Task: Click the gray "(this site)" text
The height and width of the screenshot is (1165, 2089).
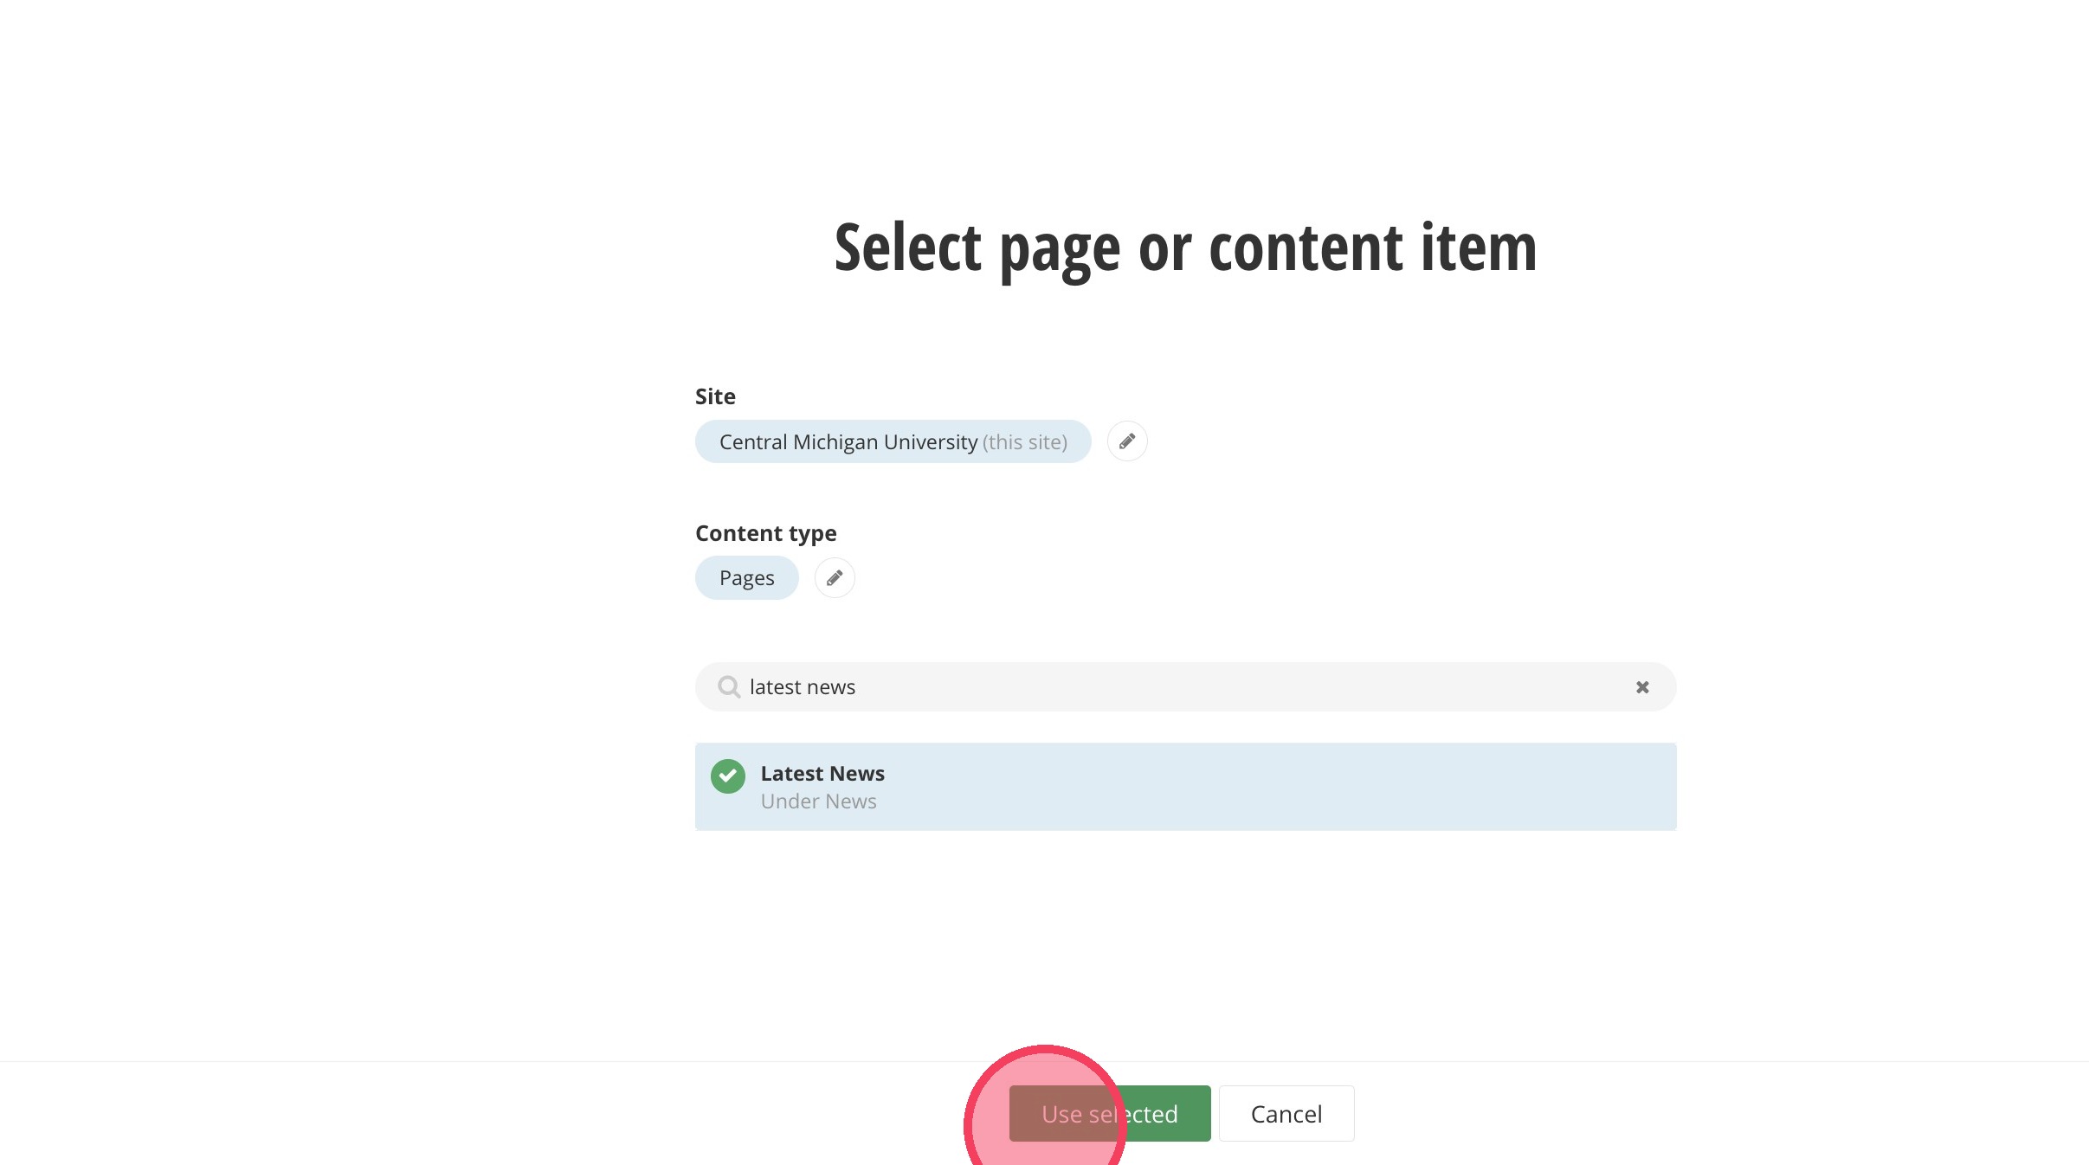Action: click(x=1024, y=442)
